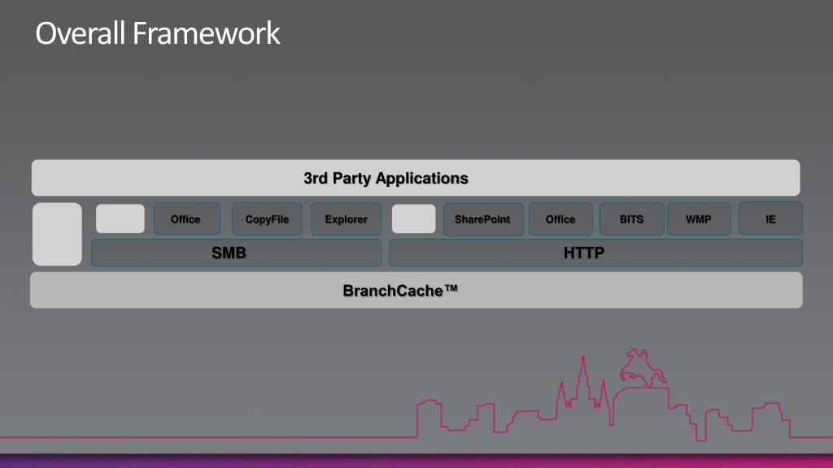Image resolution: width=833 pixels, height=468 pixels.
Task: Click the HTTP protocol bar
Action: coord(595,253)
